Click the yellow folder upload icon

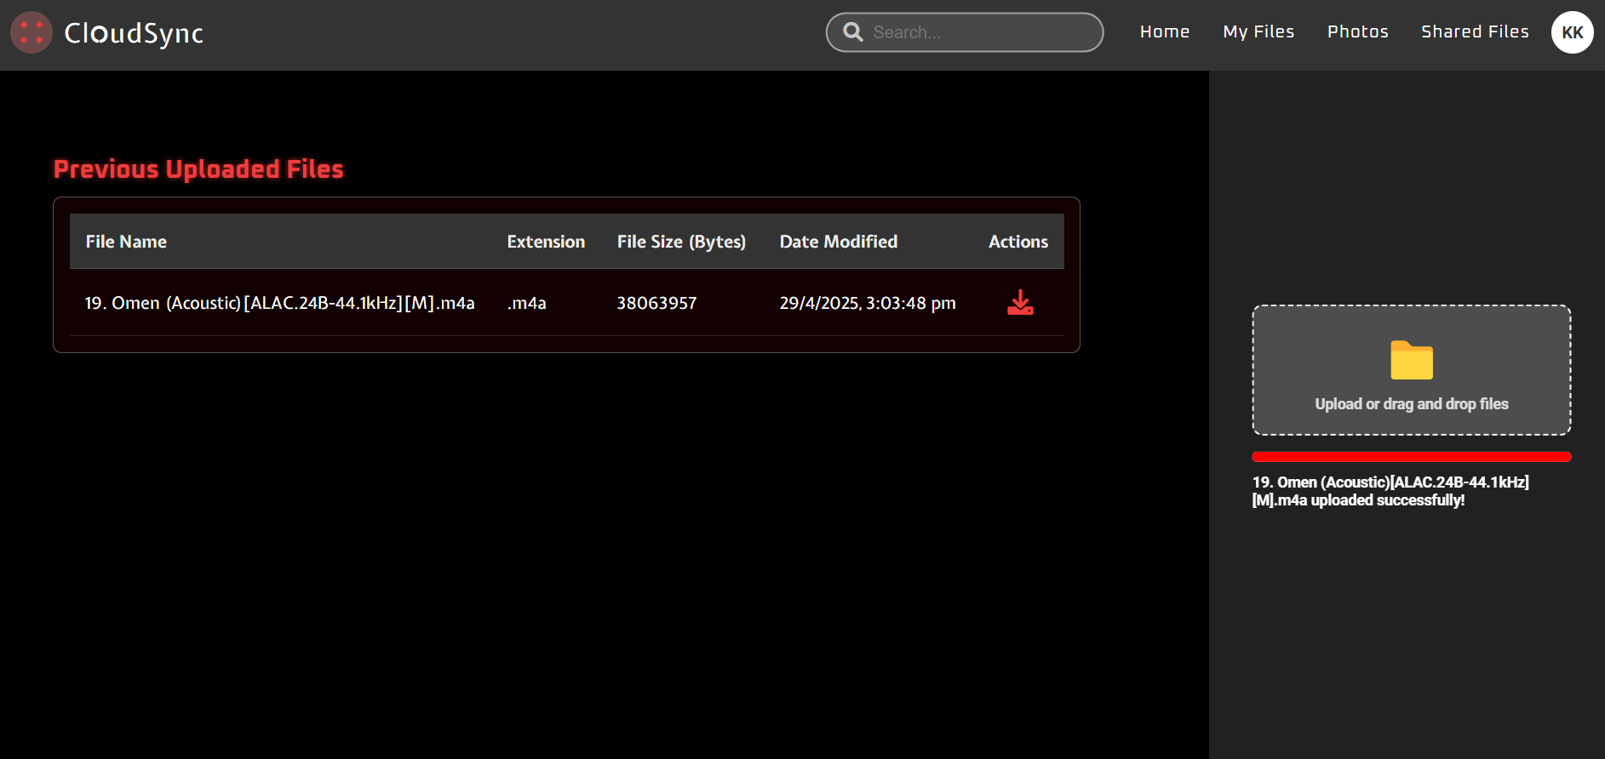coord(1411,361)
